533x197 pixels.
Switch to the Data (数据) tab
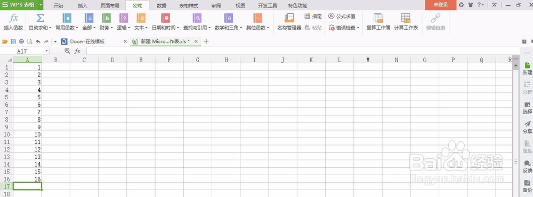pyautogui.click(x=161, y=5)
